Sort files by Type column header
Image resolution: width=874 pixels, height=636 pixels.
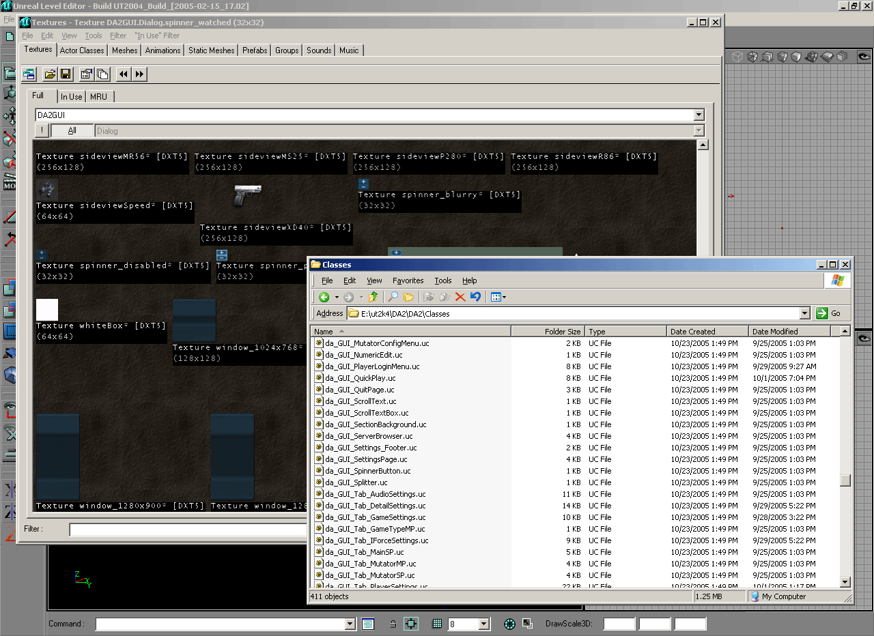coord(626,332)
